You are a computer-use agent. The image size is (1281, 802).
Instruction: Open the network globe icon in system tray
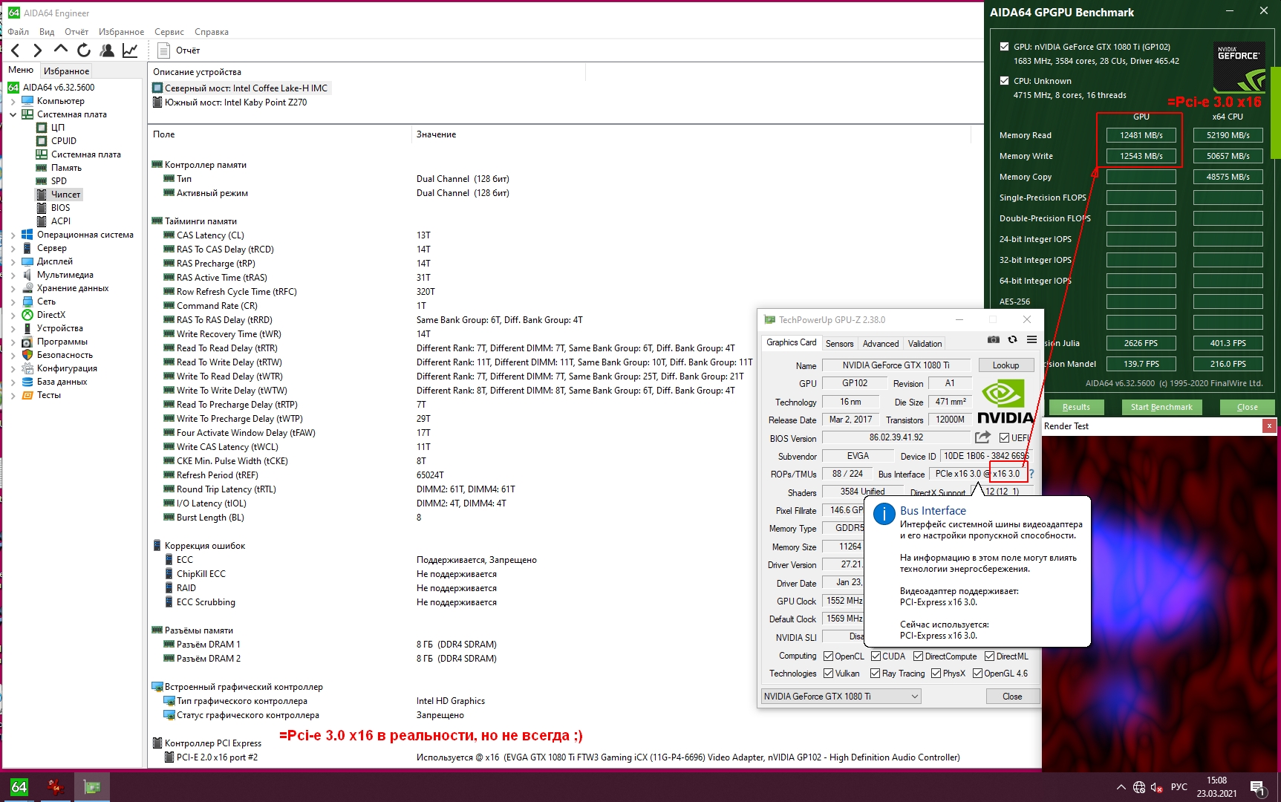(1139, 787)
